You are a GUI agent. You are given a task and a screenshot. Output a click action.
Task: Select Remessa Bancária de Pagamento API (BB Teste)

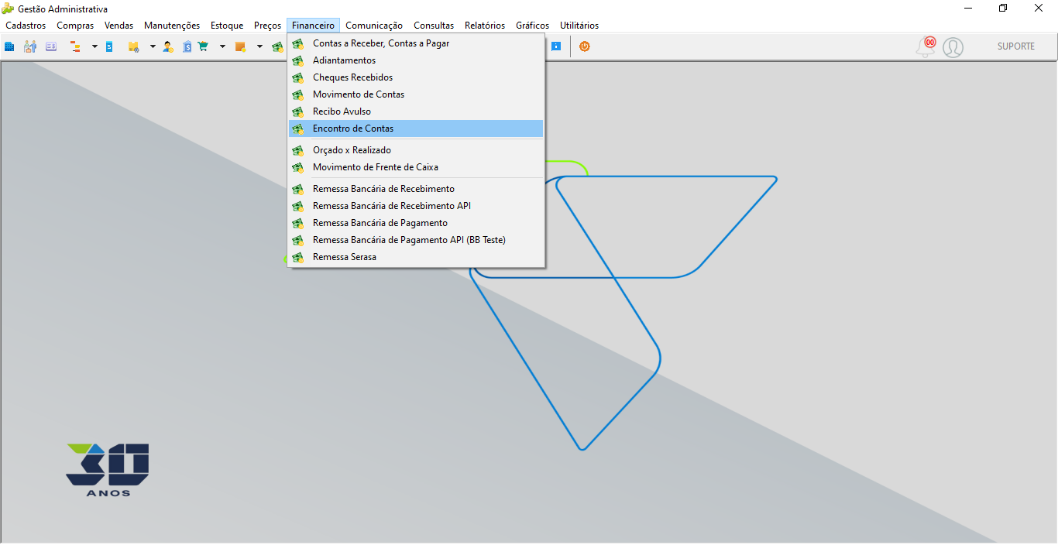pyautogui.click(x=416, y=240)
